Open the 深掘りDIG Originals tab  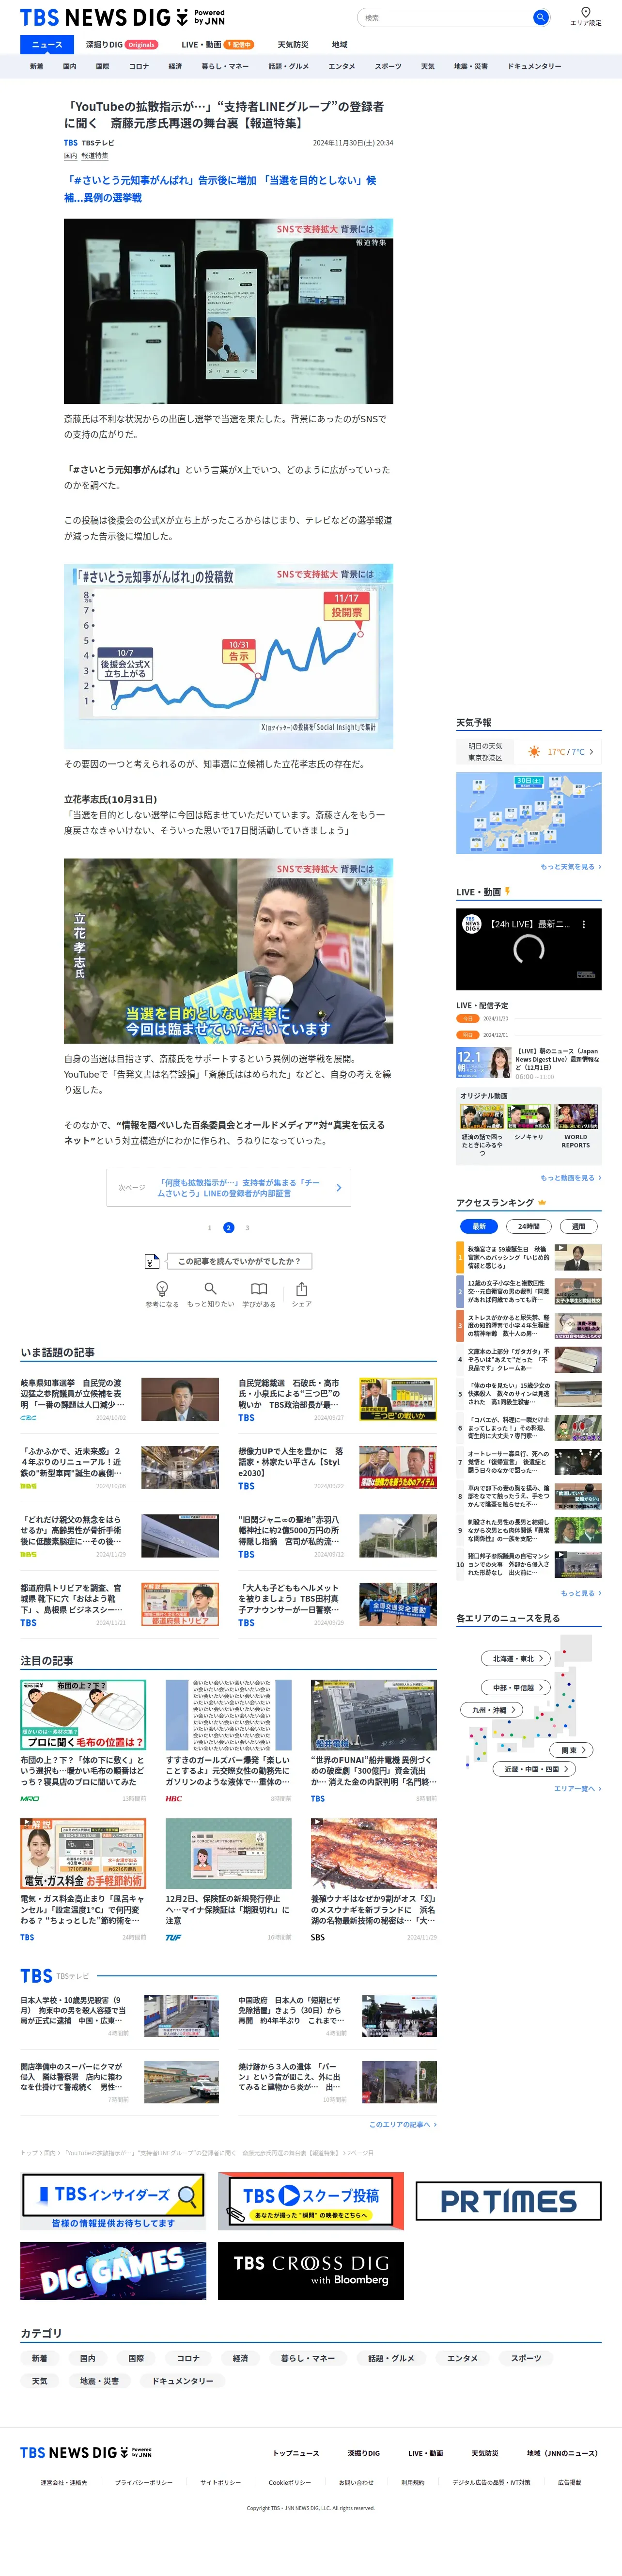pyautogui.click(x=121, y=44)
